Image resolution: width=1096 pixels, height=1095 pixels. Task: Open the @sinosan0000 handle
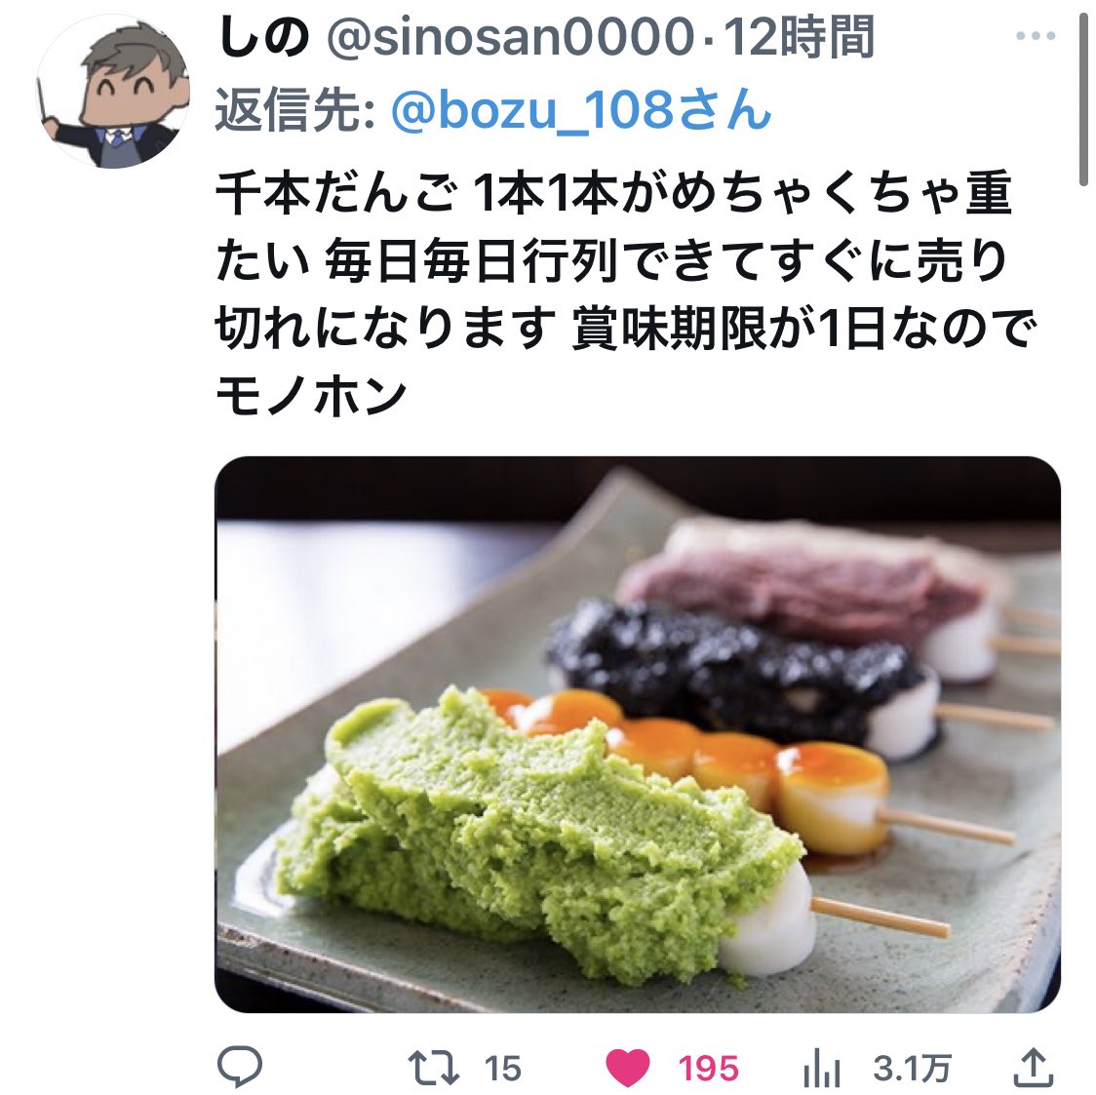coord(510,37)
